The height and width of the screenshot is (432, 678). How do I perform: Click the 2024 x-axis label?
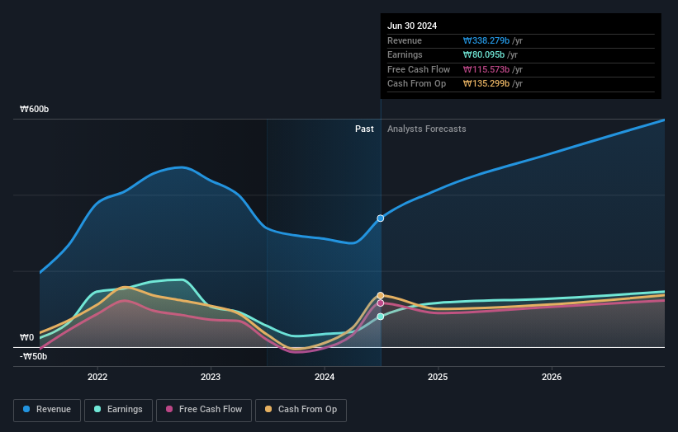pyautogui.click(x=325, y=378)
